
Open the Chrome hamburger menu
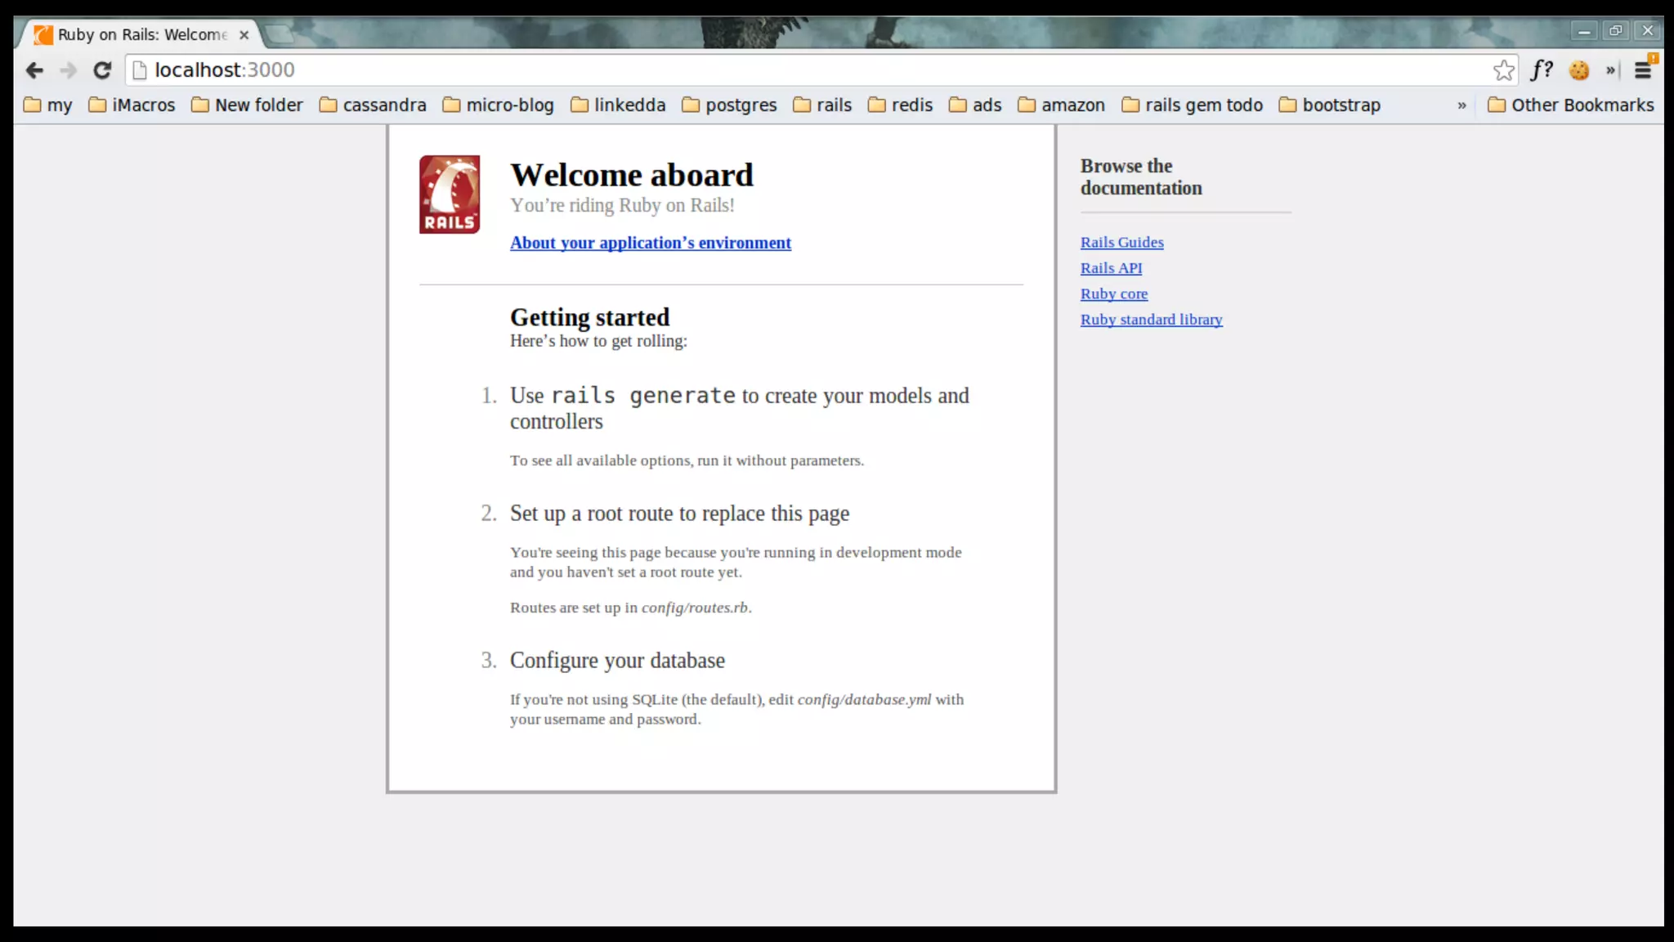click(x=1643, y=70)
